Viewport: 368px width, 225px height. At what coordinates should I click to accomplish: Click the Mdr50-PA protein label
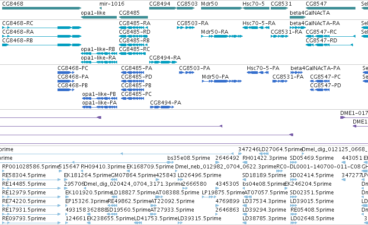[215, 77]
